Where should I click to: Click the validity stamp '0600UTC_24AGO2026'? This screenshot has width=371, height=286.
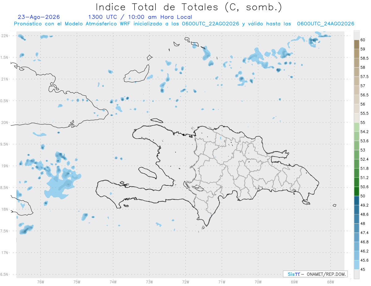click(x=326, y=24)
